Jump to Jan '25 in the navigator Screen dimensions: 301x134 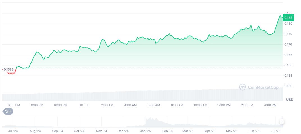coord(145,131)
